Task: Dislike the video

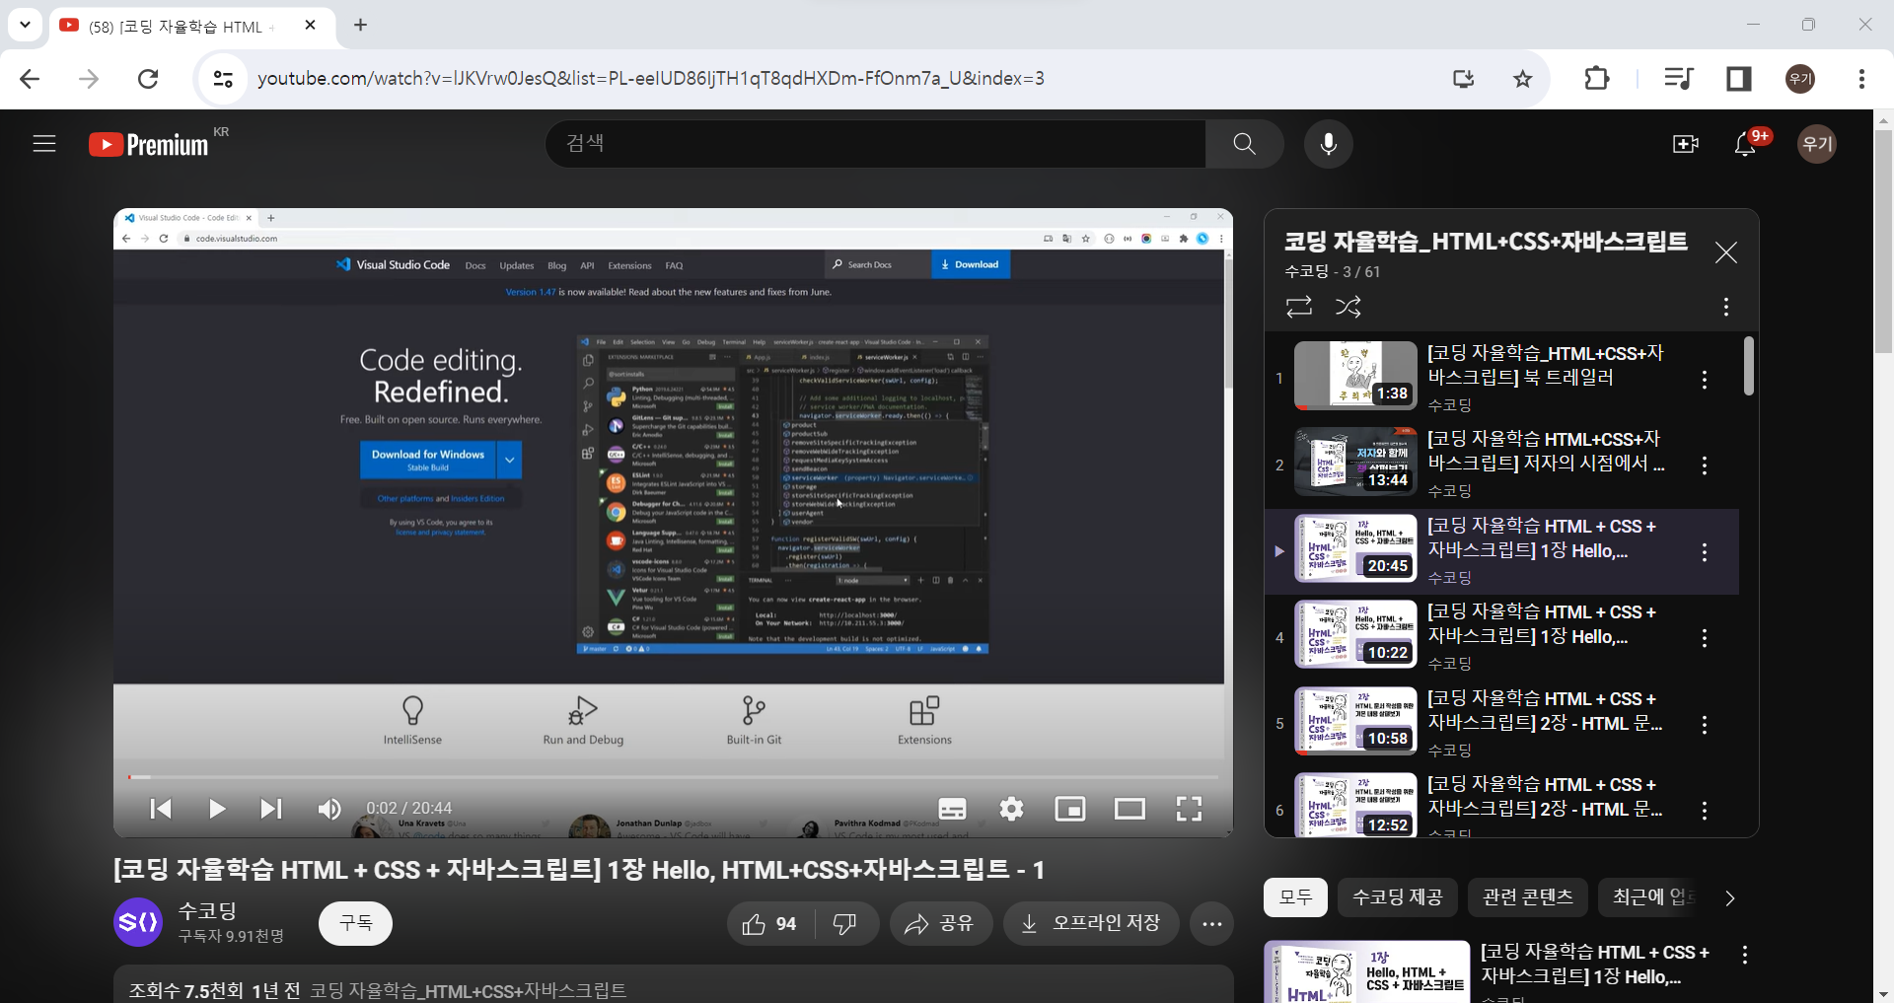Action: click(845, 924)
